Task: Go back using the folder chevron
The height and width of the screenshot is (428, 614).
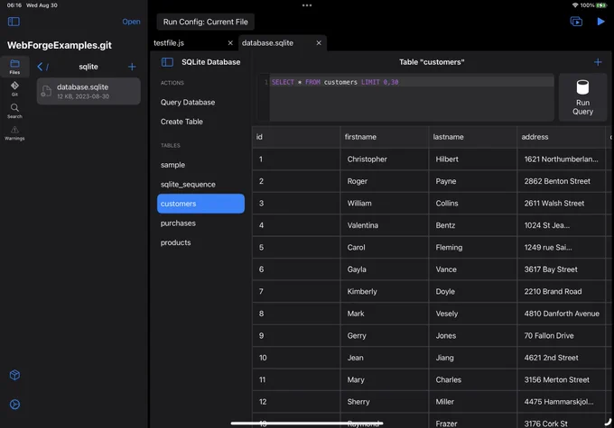Action: (40, 67)
